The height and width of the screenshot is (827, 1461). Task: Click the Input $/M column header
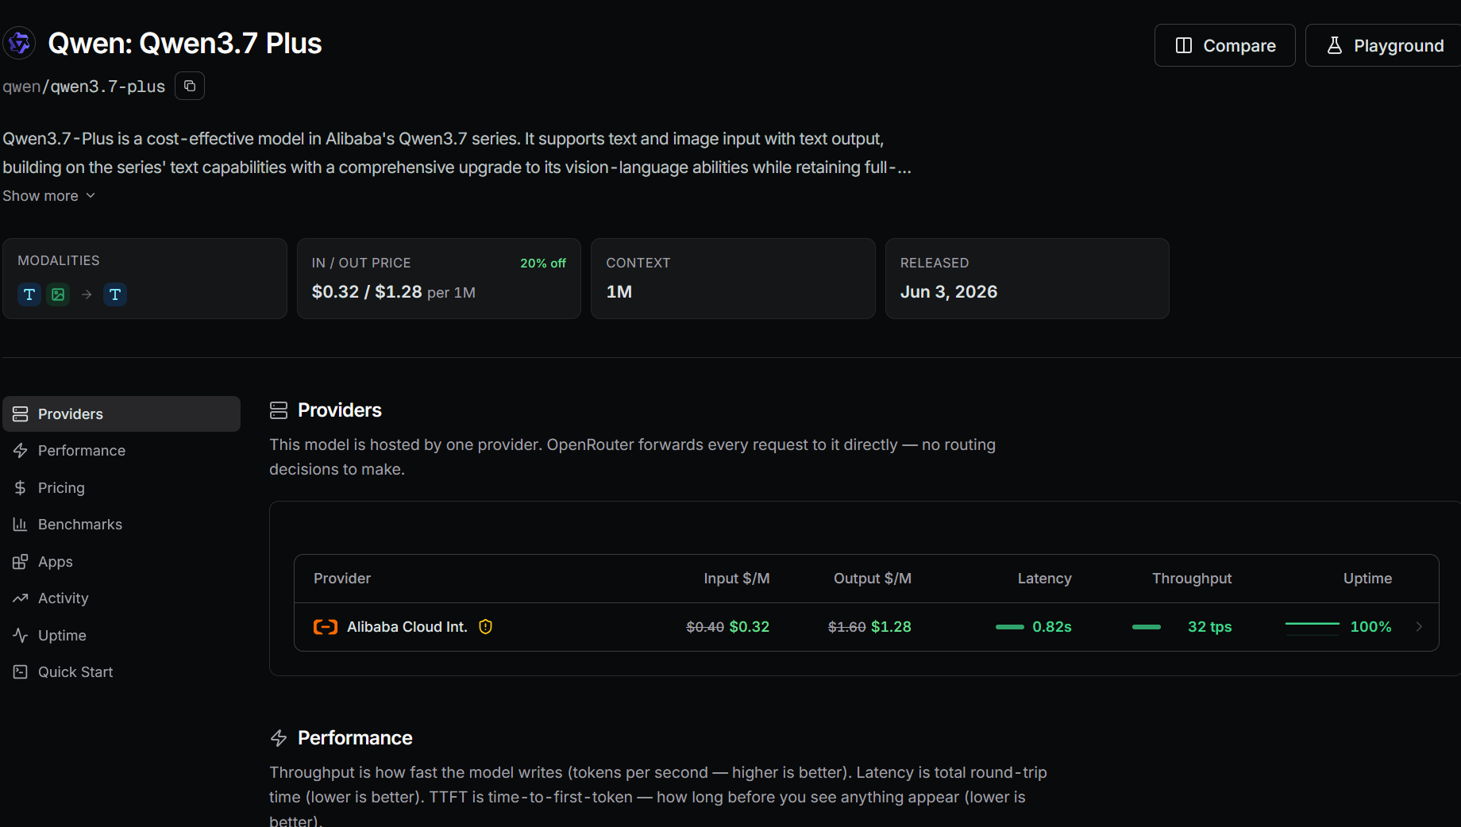pyautogui.click(x=737, y=579)
